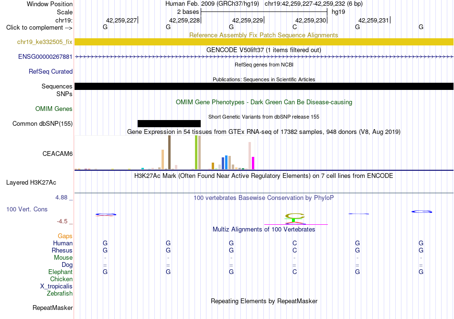Open the OMIM Genes track label
Screen dimensions: 454x319
(54, 109)
